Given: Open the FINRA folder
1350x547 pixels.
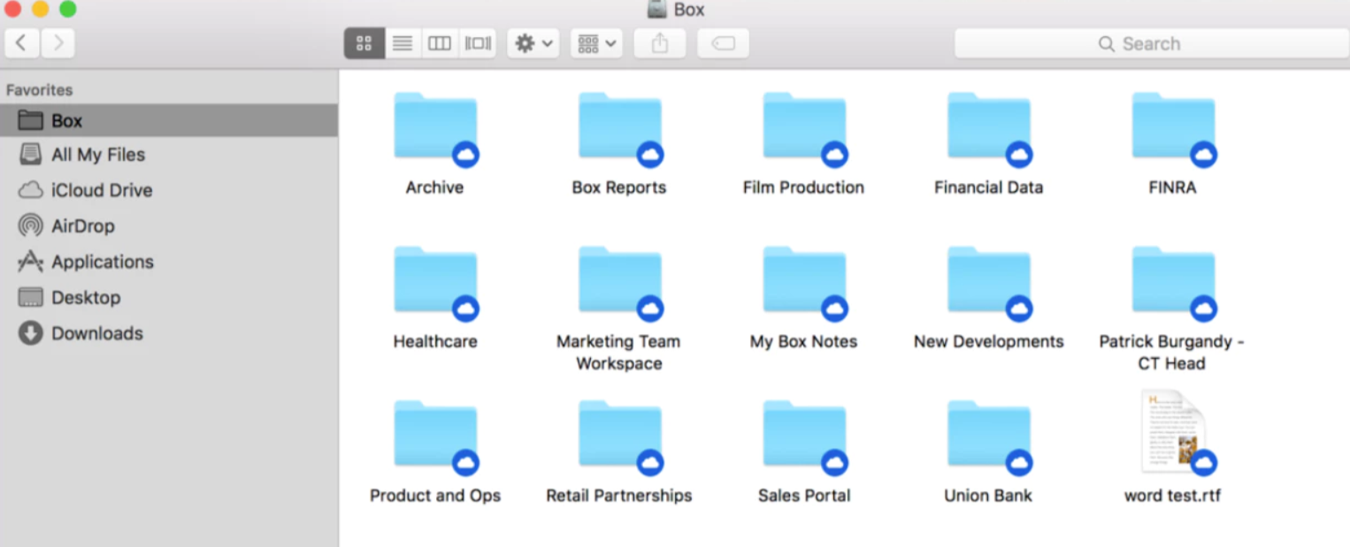Looking at the screenshot, I should tap(1173, 128).
